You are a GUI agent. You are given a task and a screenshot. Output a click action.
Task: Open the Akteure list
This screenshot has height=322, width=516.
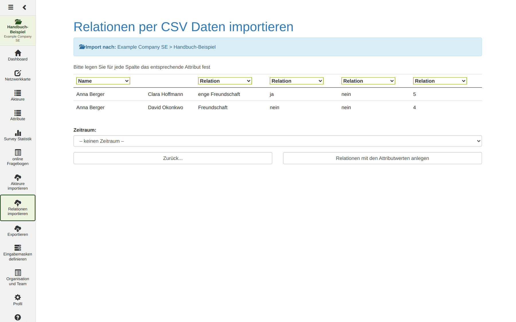(x=18, y=95)
